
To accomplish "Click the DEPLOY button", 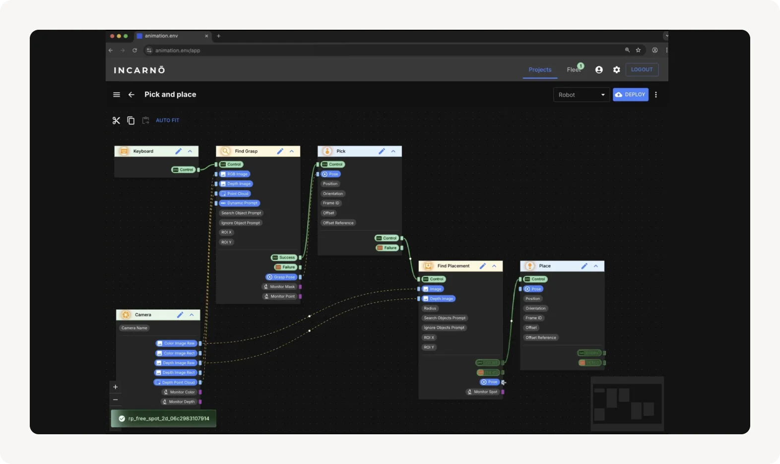I will coord(631,95).
